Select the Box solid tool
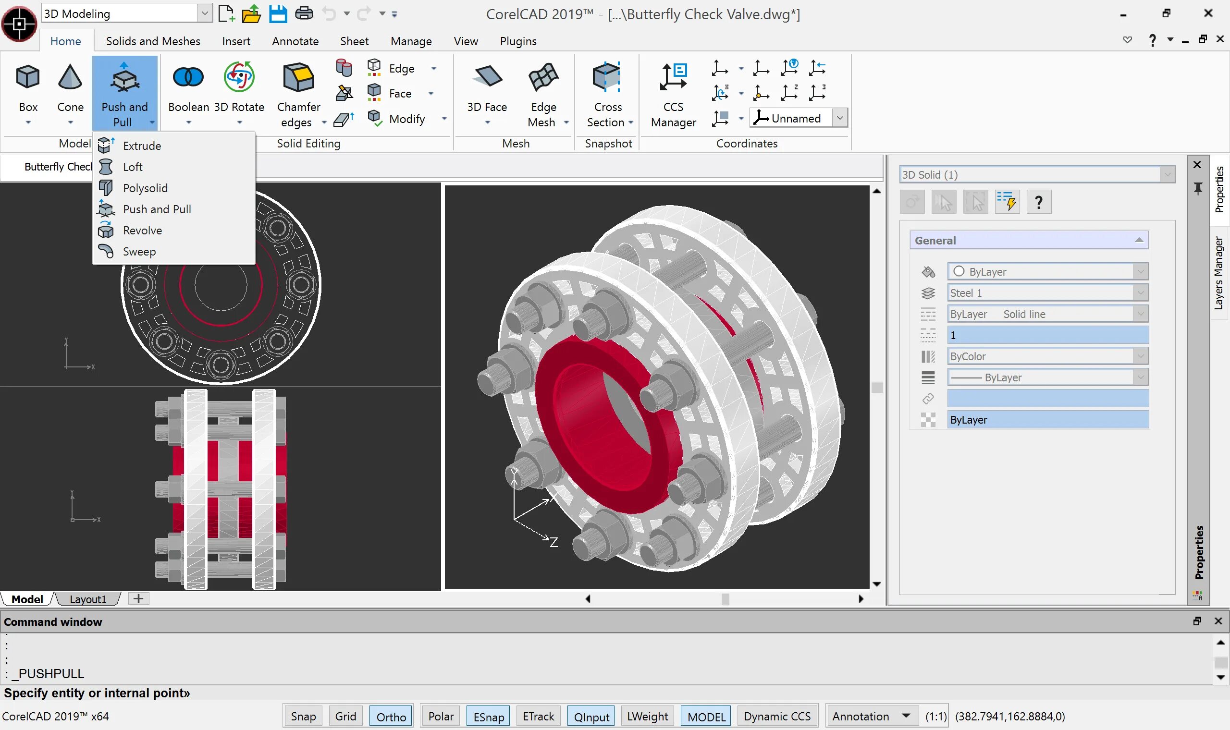Viewport: 1230px width, 730px height. pos(27,78)
